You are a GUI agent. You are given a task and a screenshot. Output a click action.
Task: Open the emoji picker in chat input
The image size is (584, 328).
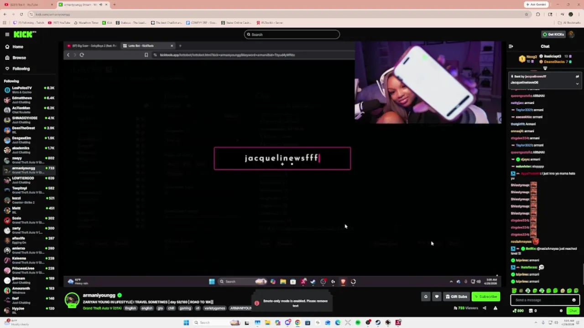click(x=574, y=300)
